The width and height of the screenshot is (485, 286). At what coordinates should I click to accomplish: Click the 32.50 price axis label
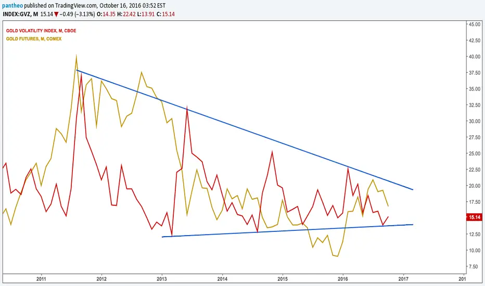coord(475,105)
